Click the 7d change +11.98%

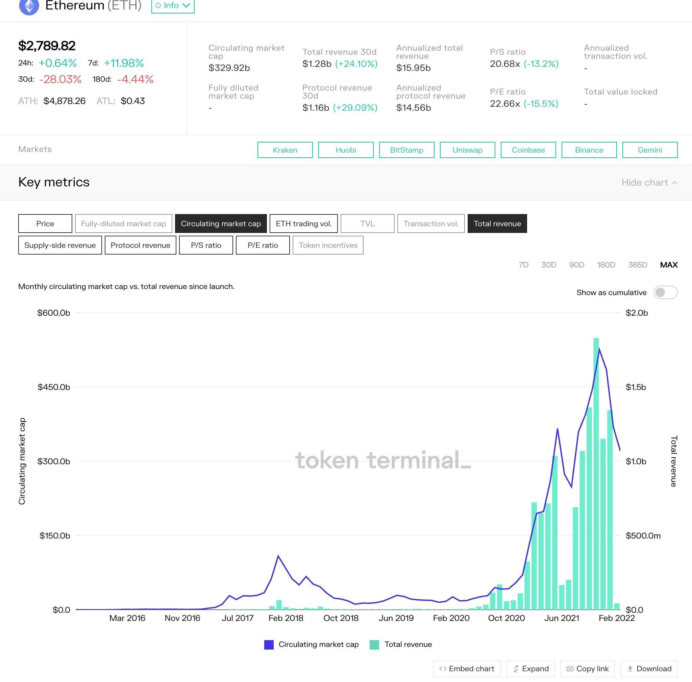click(124, 63)
